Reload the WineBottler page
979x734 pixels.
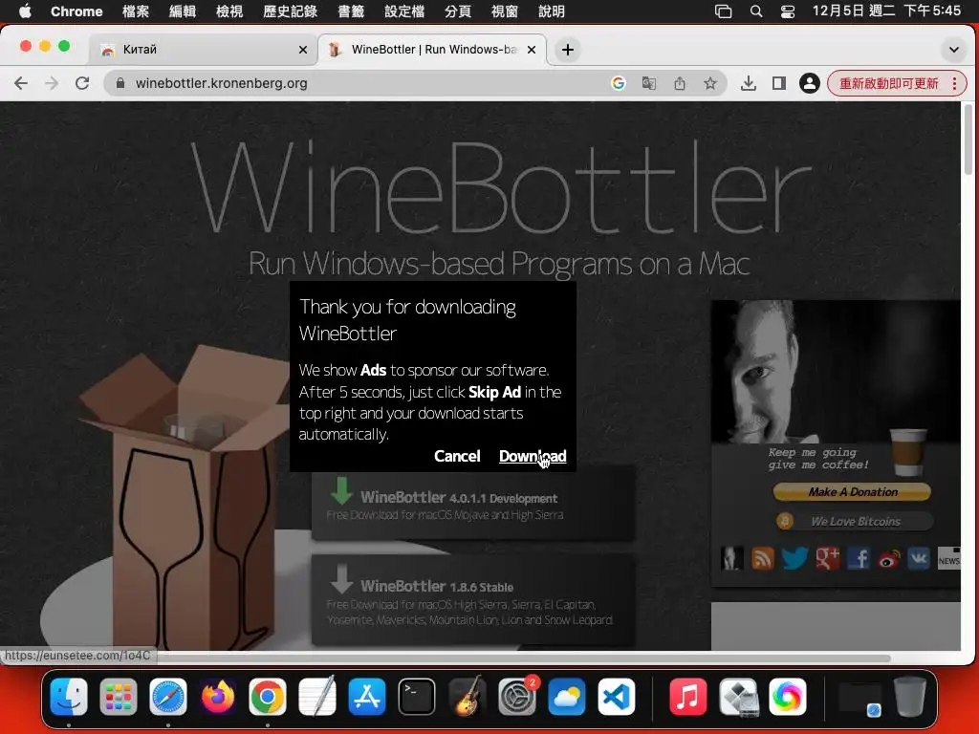coord(82,83)
